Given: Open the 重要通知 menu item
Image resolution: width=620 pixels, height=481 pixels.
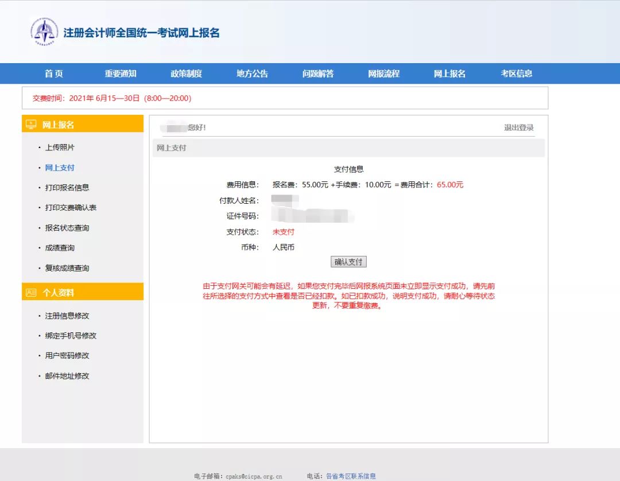Looking at the screenshot, I should (x=119, y=73).
